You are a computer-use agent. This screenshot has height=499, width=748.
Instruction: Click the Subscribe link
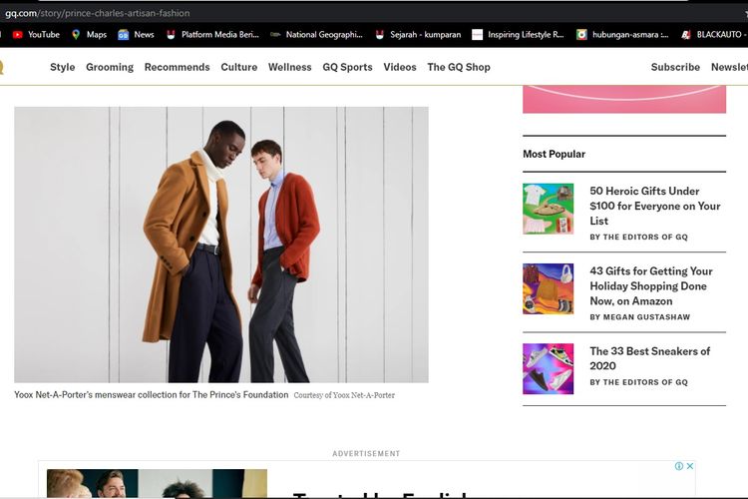[675, 67]
